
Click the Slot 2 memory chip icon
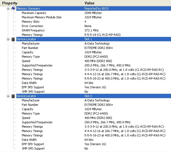click(13, 96)
